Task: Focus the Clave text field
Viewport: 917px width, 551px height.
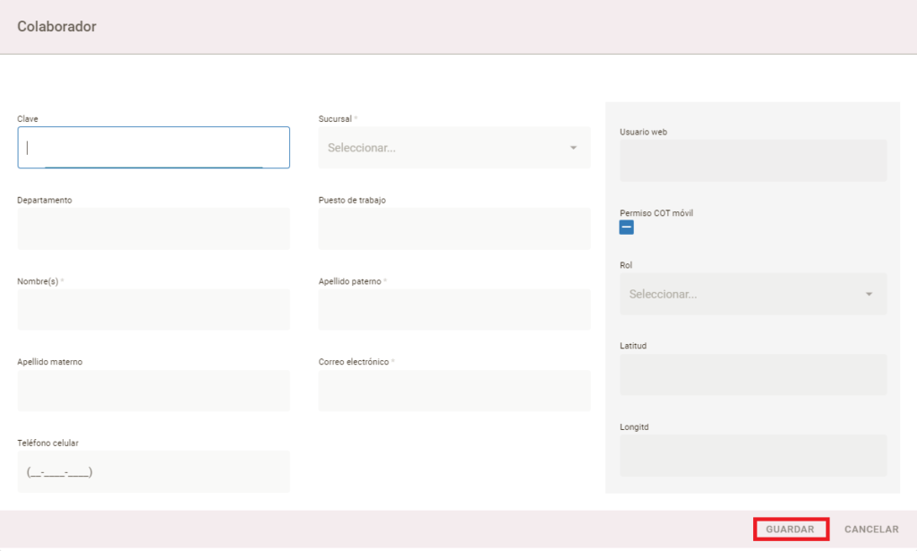Action: (153, 148)
